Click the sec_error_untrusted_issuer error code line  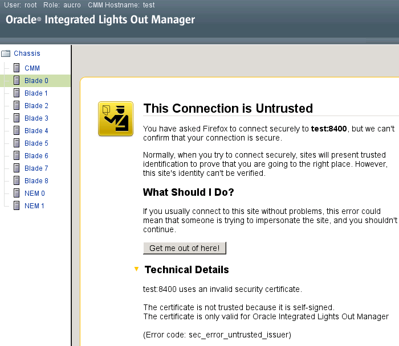pos(217,335)
